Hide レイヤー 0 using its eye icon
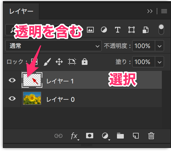This screenshot has height=152, width=171. (x=12, y=98)
